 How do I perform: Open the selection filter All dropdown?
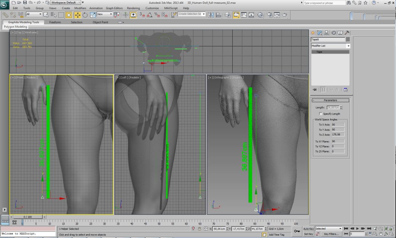34,14
